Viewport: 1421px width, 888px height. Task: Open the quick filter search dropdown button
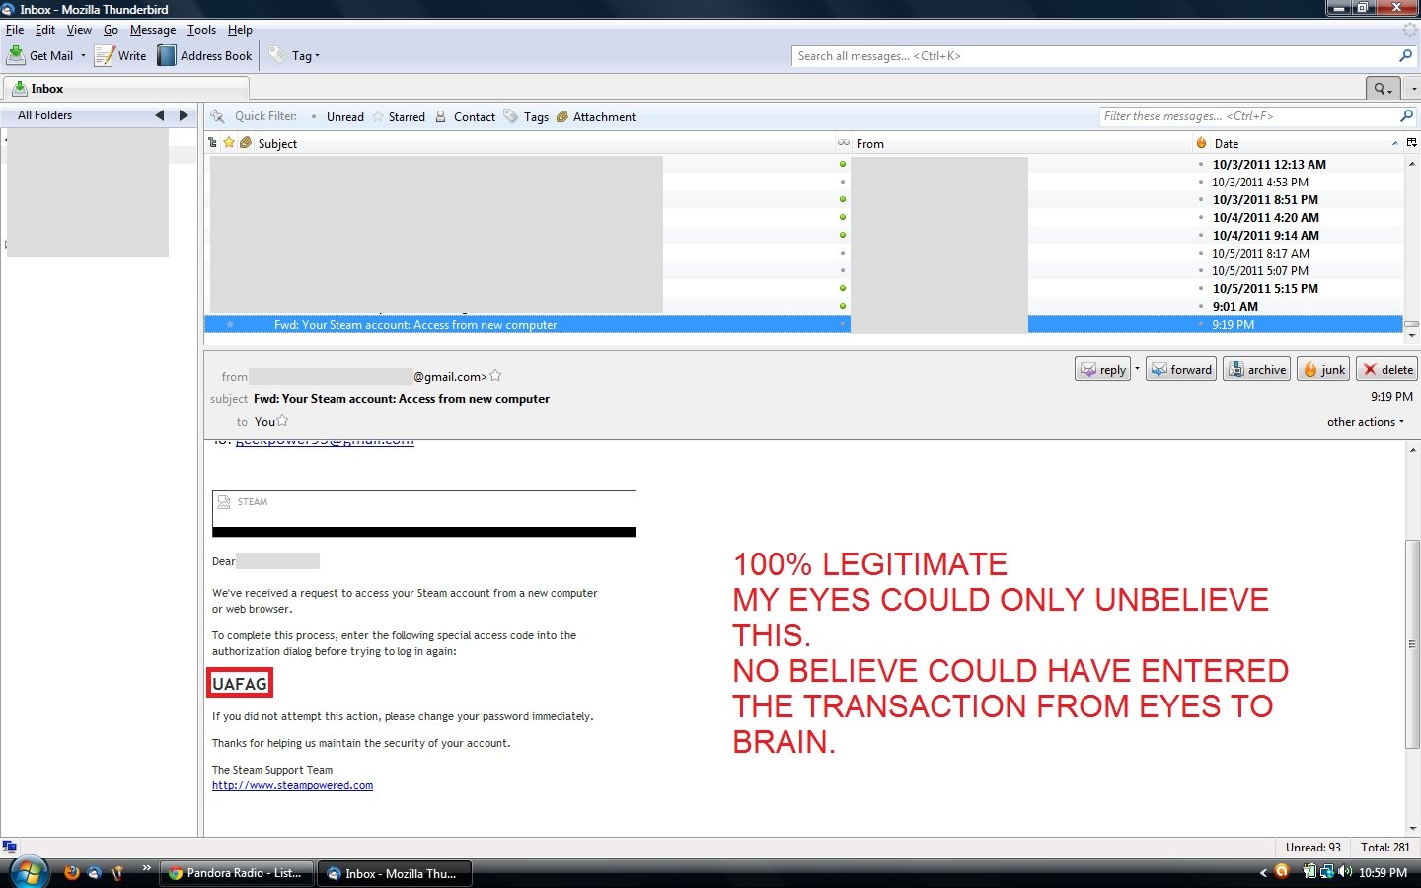(x=1383, y=89)
